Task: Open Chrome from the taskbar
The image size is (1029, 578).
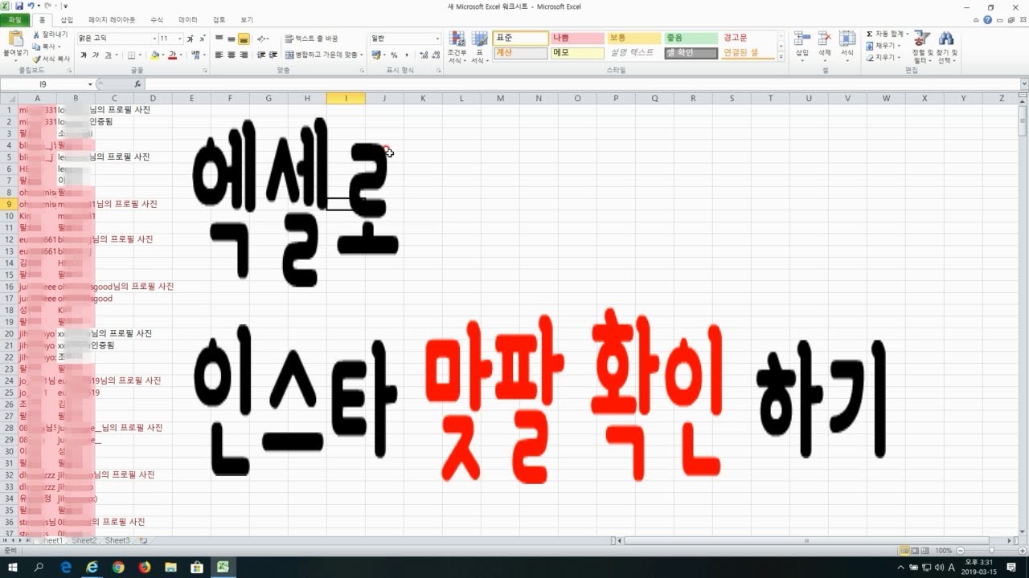Action: 118,567
